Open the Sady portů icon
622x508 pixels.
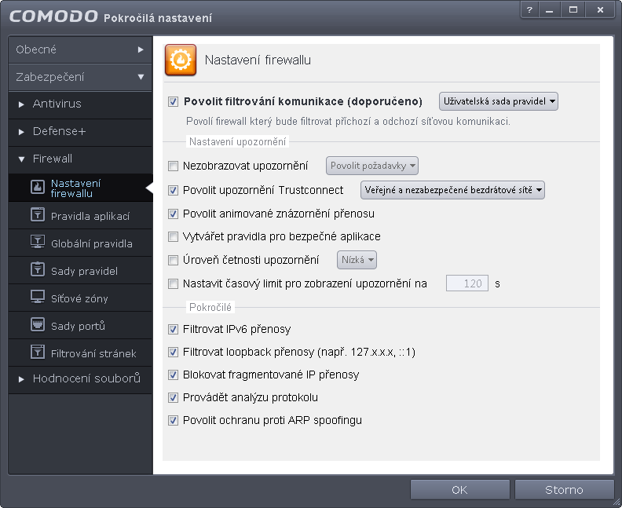click(x=38, y=324)
